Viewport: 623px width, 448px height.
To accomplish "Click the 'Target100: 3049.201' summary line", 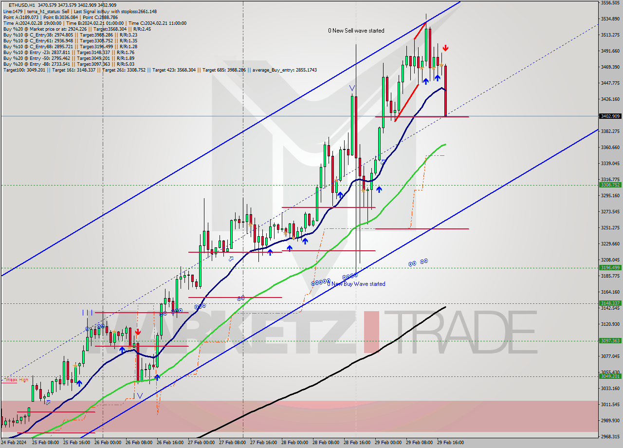I will click(x=160, y=70).
